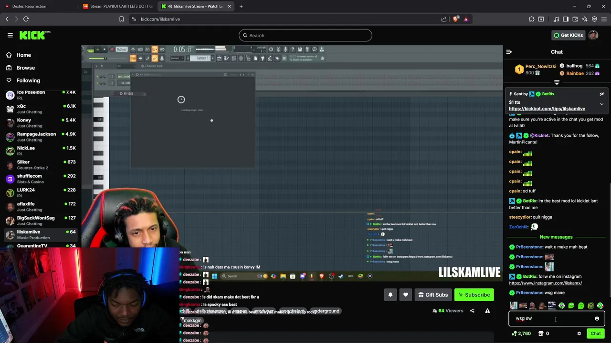Select the underground stream tag
Image resolution: width=611 pixels, height=343 pixels.
coord(326,311)
